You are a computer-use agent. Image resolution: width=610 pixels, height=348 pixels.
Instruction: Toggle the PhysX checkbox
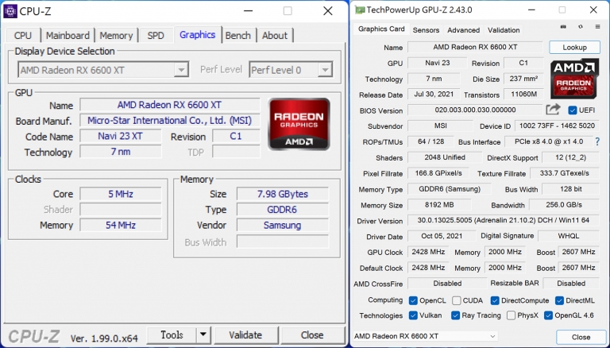coord(512,315)
